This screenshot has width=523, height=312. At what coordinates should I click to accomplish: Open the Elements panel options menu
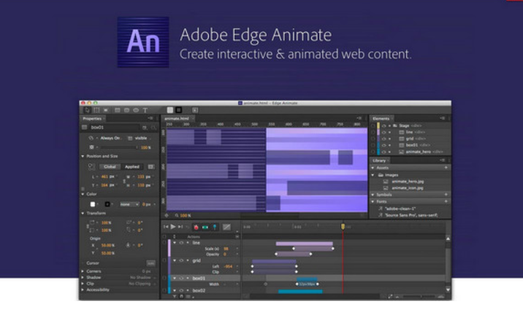(x=442, y=118)
